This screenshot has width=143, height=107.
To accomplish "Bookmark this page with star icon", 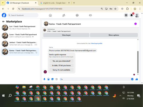I will 115,9.
